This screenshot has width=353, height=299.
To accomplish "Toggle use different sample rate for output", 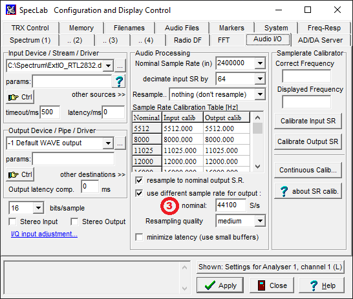I will click(139, 193).
